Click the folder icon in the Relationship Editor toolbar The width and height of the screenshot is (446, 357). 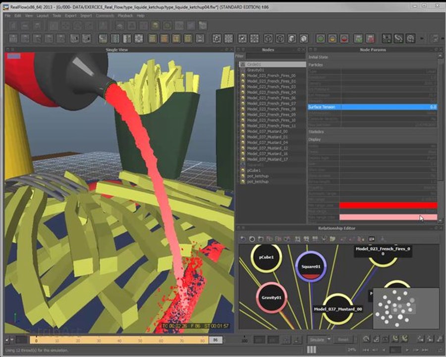[332, 239]
